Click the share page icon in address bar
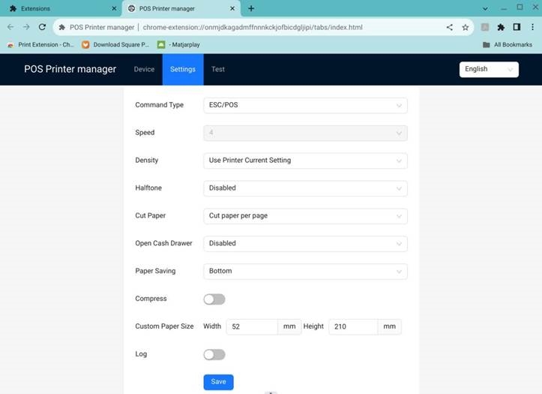 tap(450, 27)
